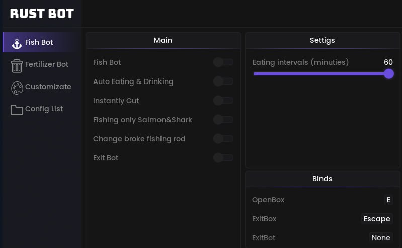This screenshot has height=248, width=402.
Task: Click the OpenBox keybind E button
Action: click(x=388, y=200)
